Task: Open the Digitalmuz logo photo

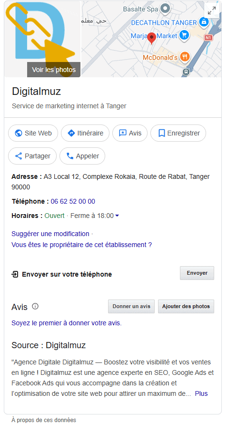Action: tap(42, 39)
